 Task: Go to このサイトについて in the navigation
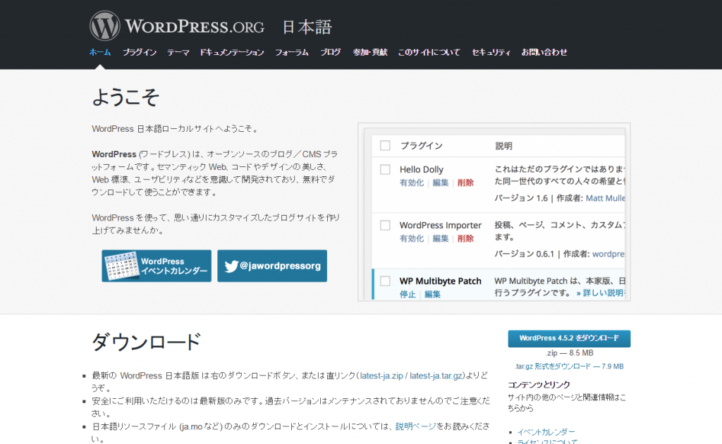click(x=429, y=52)
